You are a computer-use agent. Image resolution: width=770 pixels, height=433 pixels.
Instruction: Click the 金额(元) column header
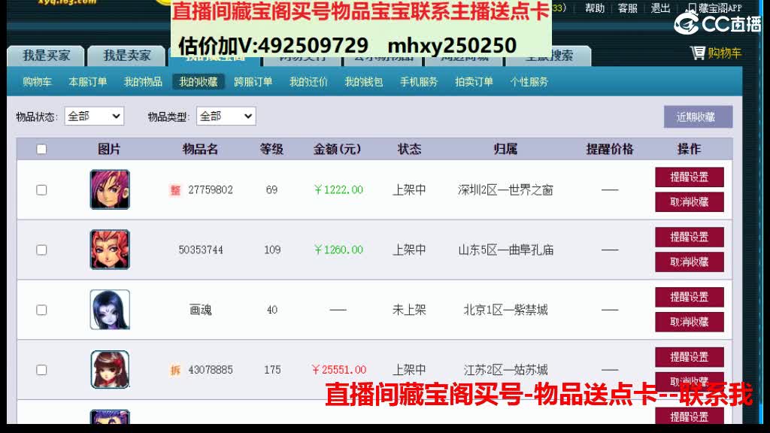coord(338,150)
